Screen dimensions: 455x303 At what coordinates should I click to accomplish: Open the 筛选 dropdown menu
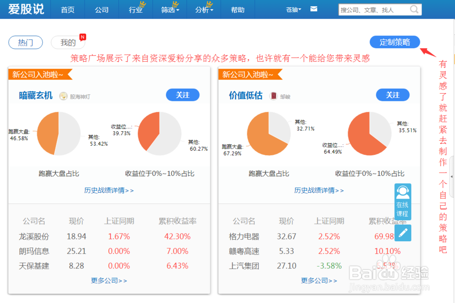(x=169, y=10)
